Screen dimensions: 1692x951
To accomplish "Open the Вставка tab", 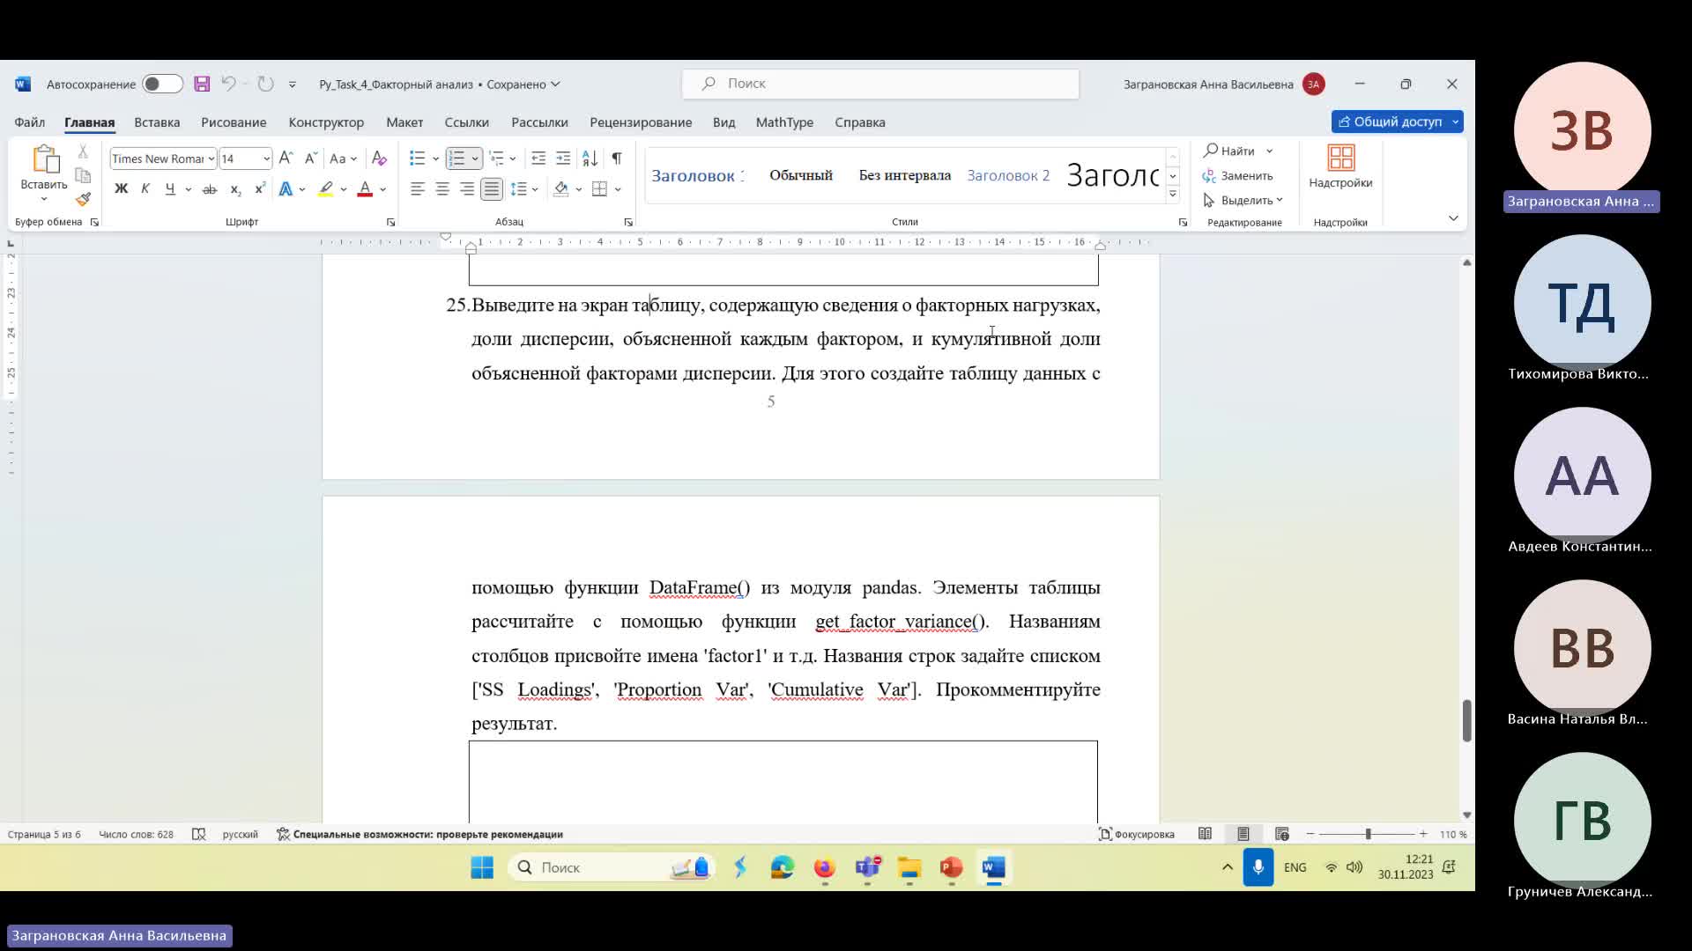I will [157, 122].
